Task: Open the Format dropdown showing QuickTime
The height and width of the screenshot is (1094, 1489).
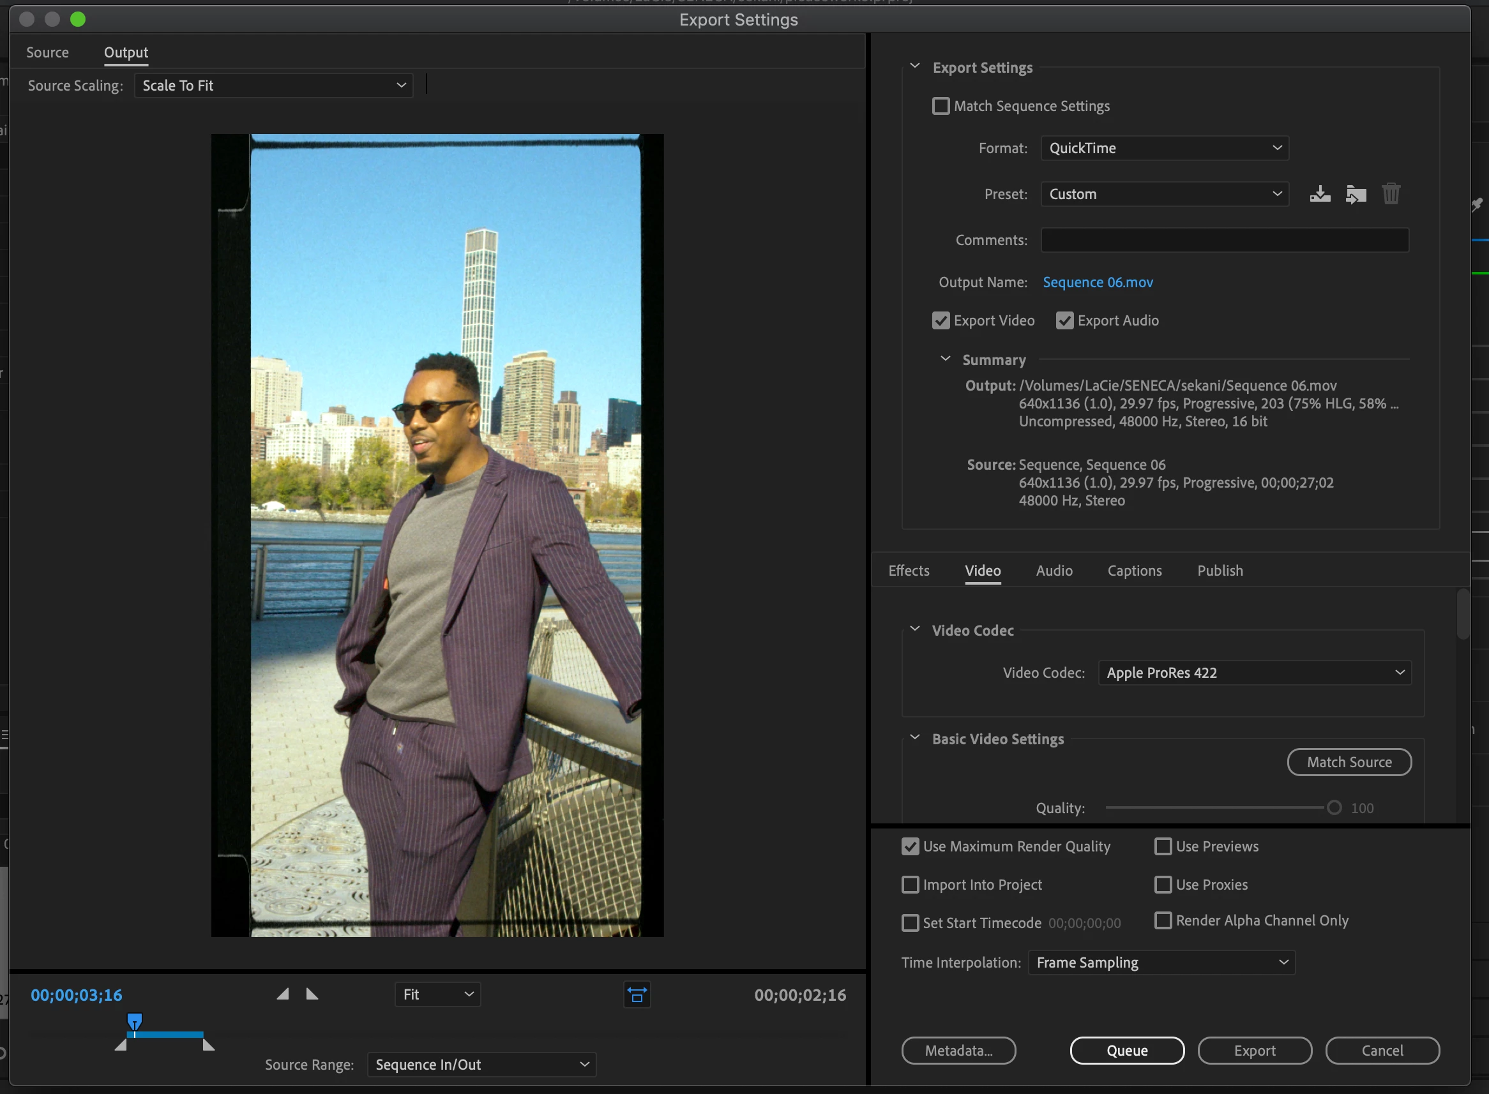Action: [x=1164, y=148]
